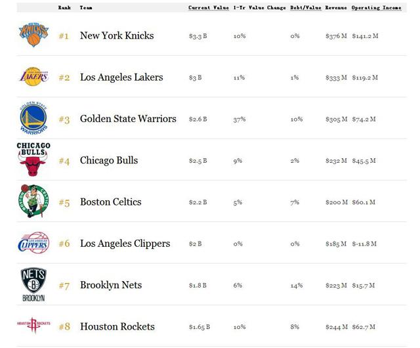420x348 pixels.
Task: Click the Brooklyn Nets team name
Action: click(111, 285)
